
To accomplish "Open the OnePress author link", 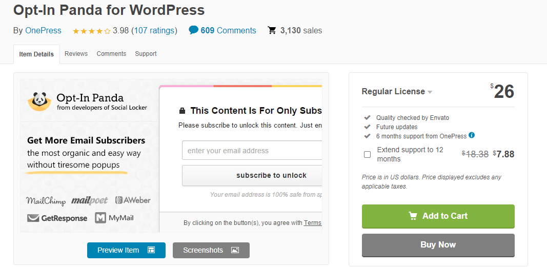I will (43, 31).
